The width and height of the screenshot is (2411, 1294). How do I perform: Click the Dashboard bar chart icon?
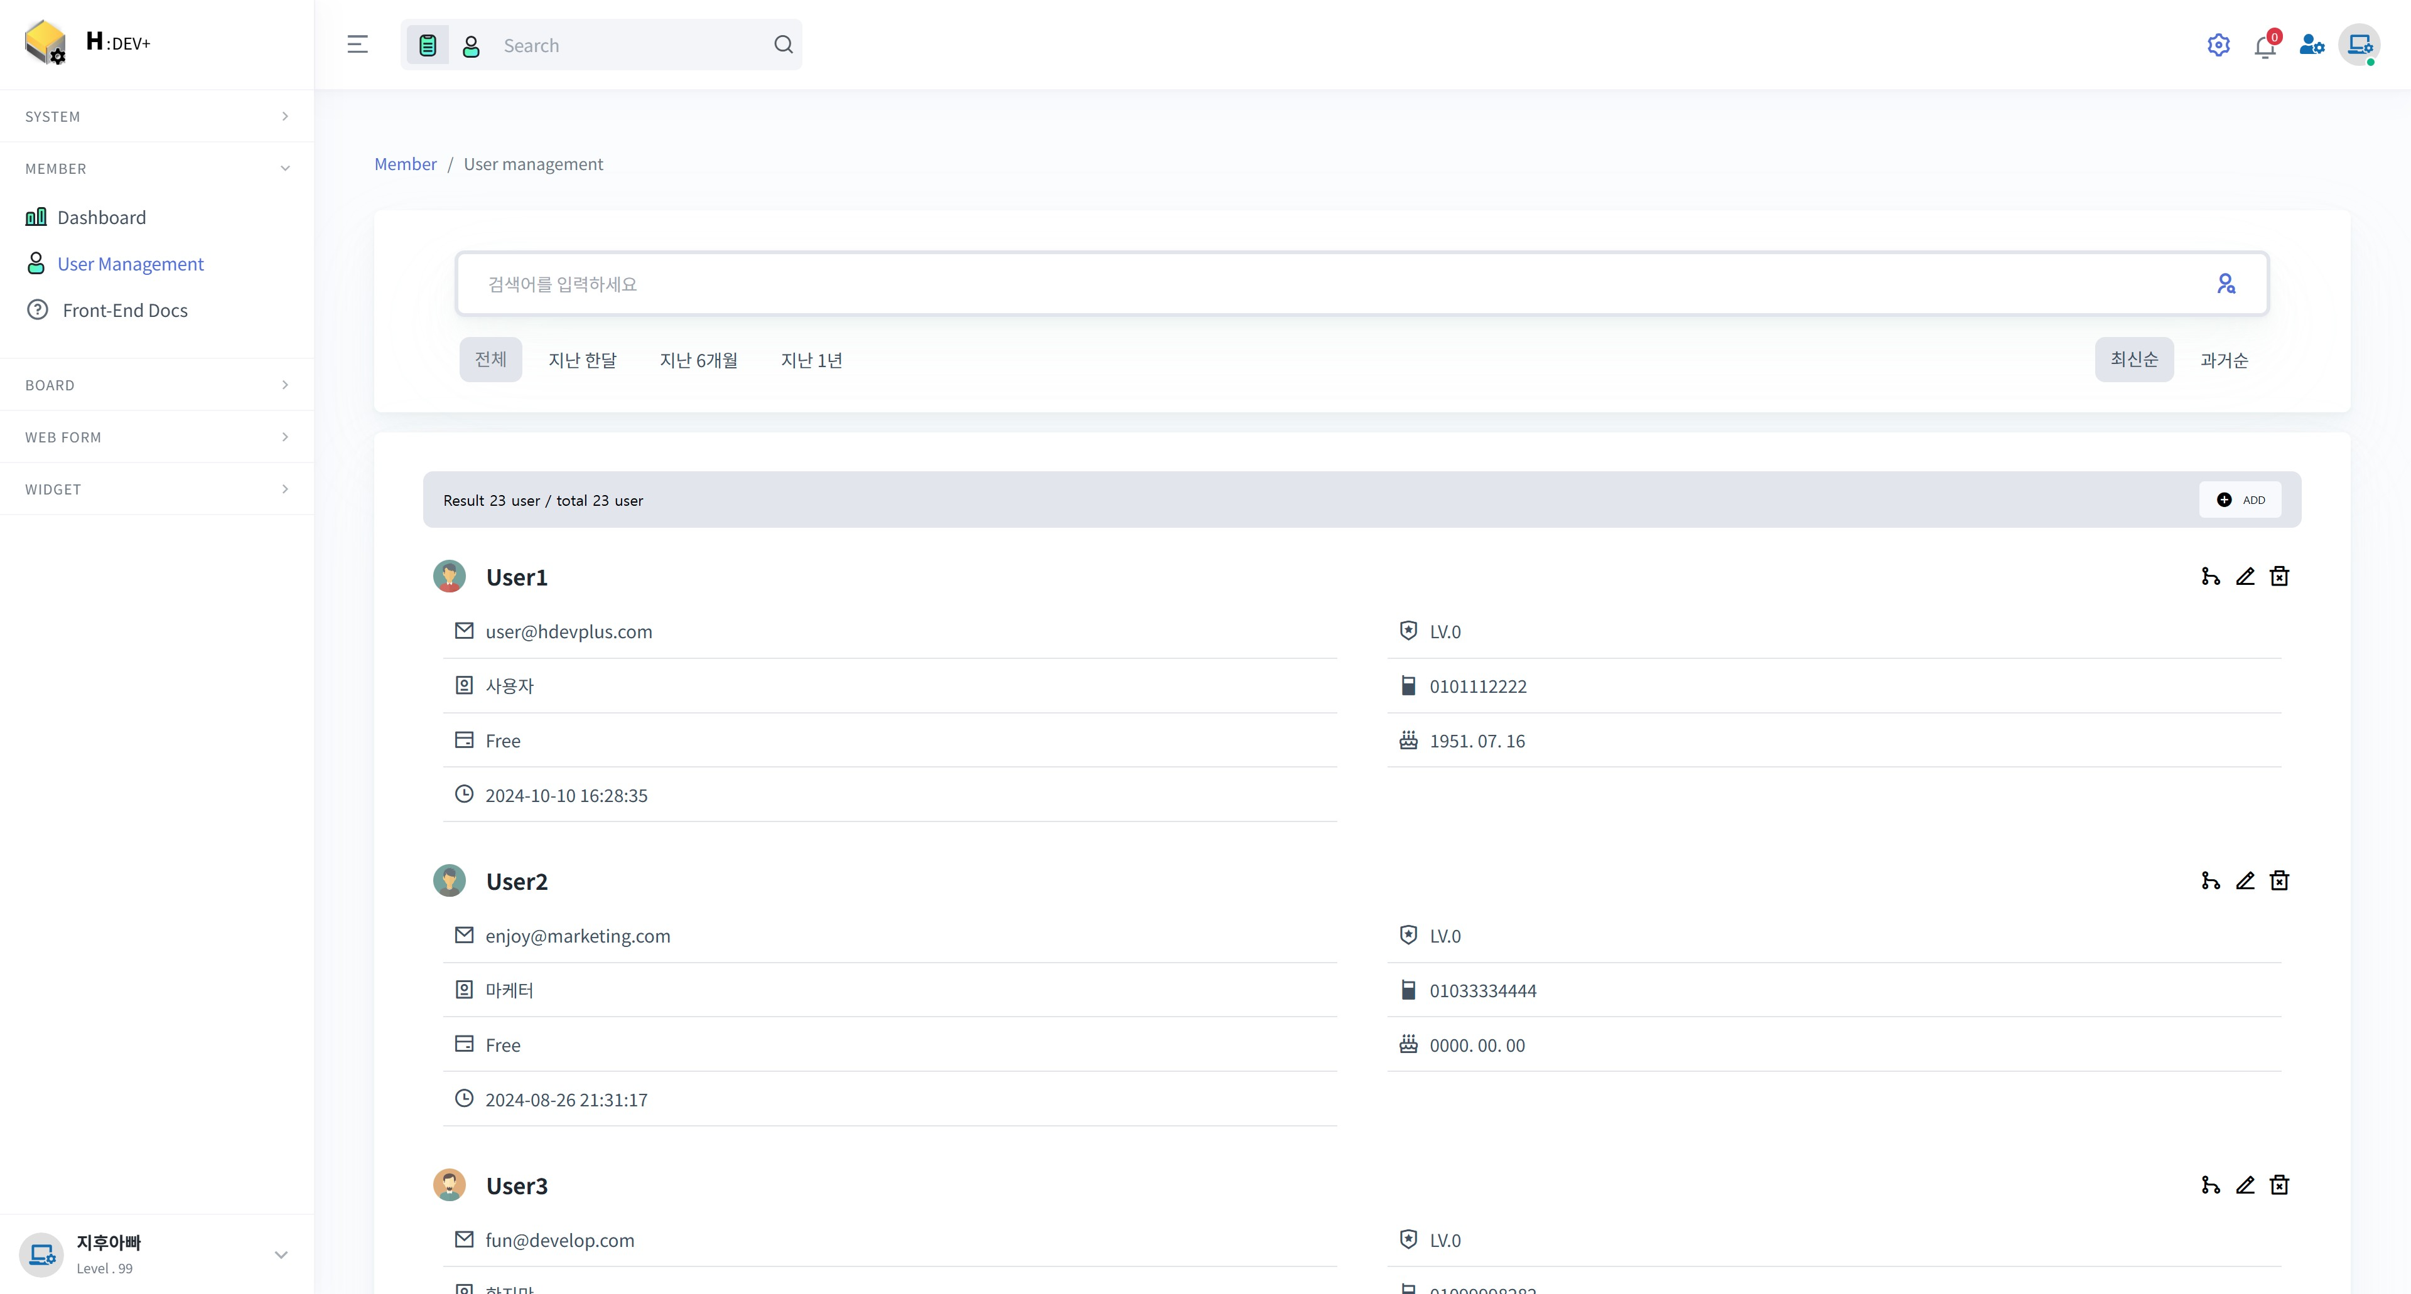point(36,217)
